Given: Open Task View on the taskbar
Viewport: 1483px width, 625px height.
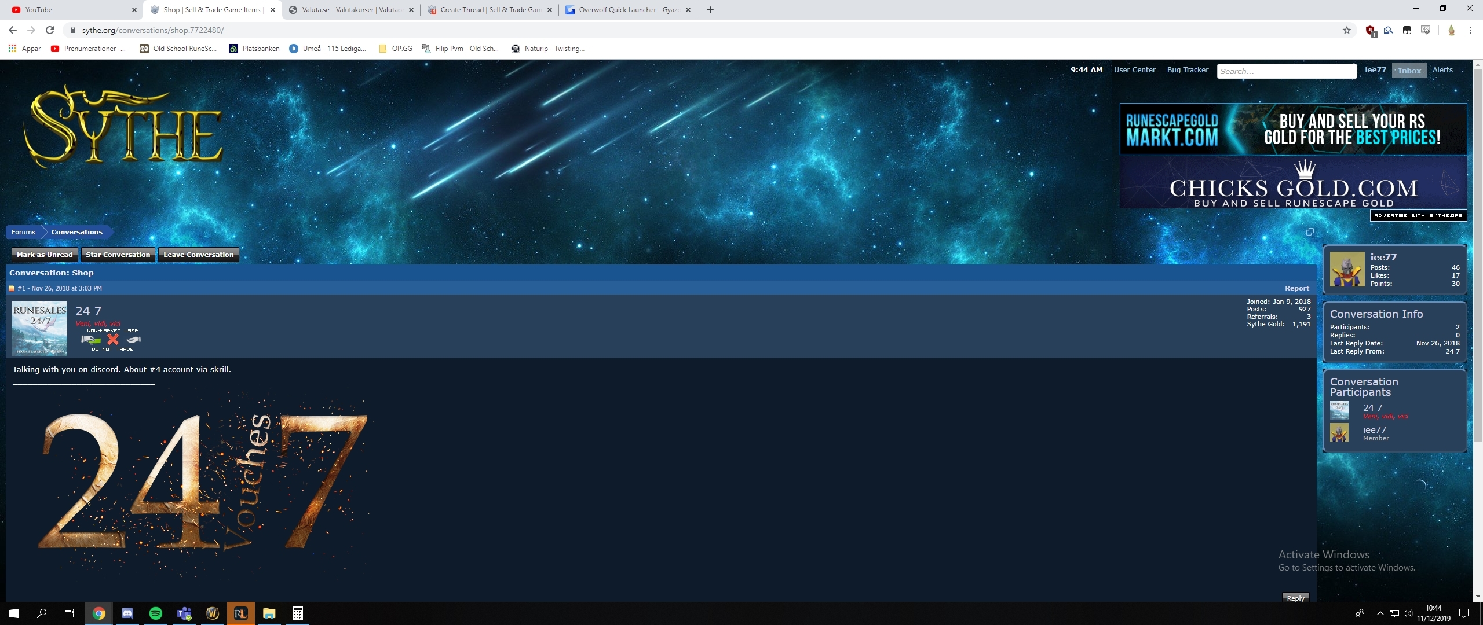Looking at the screenshot, I should pyautogui.click(x=70, y=613).
